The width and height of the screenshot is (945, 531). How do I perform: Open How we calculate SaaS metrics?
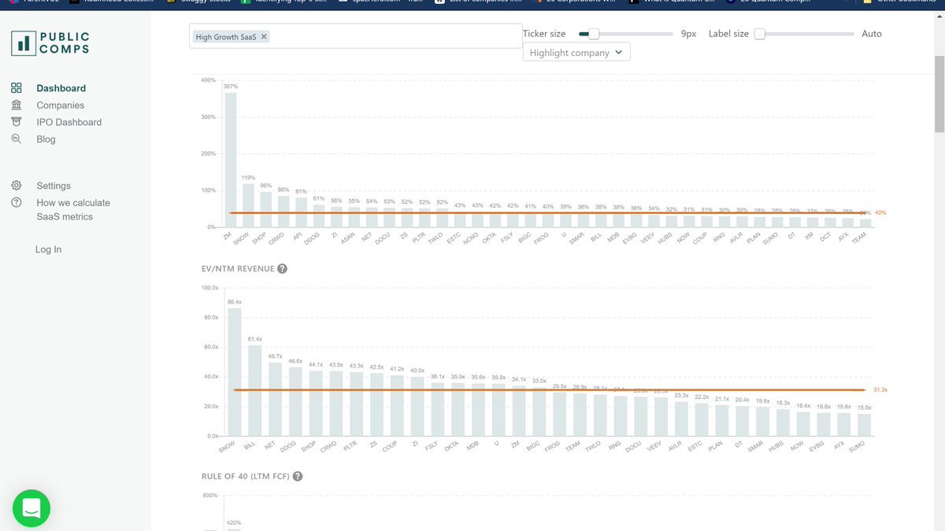pyautogui.click(x=73, y=209)
